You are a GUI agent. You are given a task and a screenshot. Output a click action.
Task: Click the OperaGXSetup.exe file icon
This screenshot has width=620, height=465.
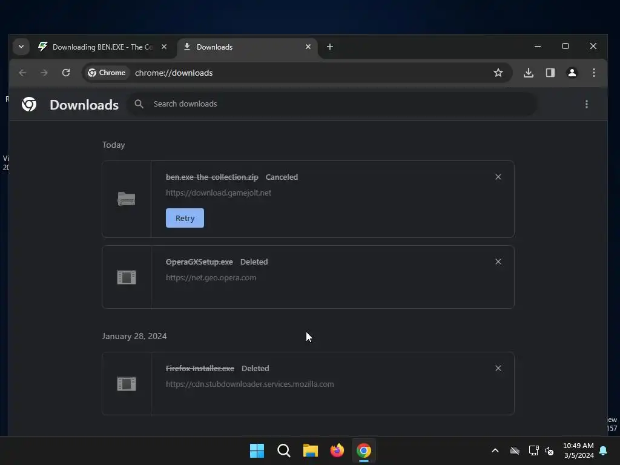coord(127,277)
